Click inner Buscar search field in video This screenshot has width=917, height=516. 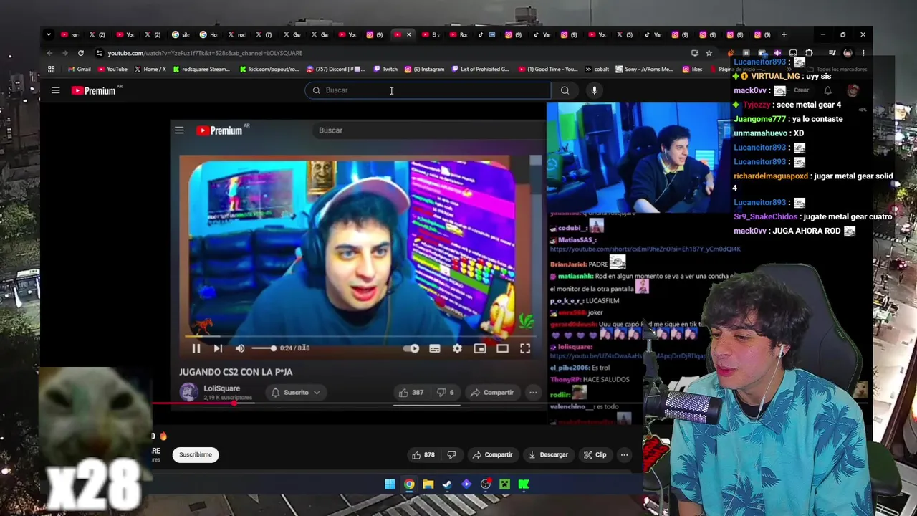430,130
